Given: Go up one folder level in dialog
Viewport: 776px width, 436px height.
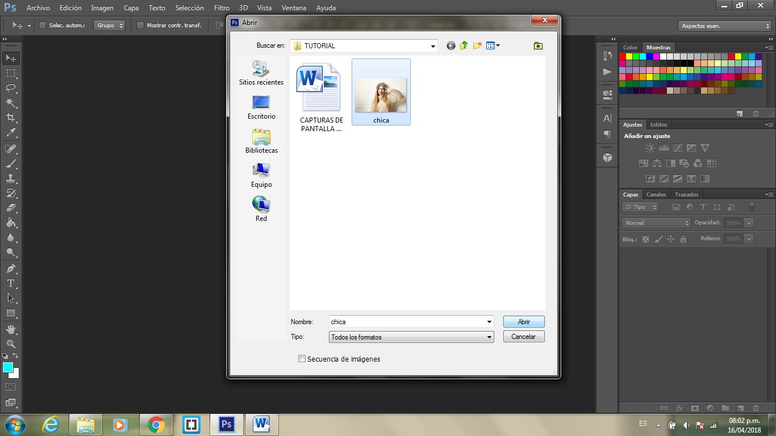Looking at the screenshot, I should tap(464, 45).
